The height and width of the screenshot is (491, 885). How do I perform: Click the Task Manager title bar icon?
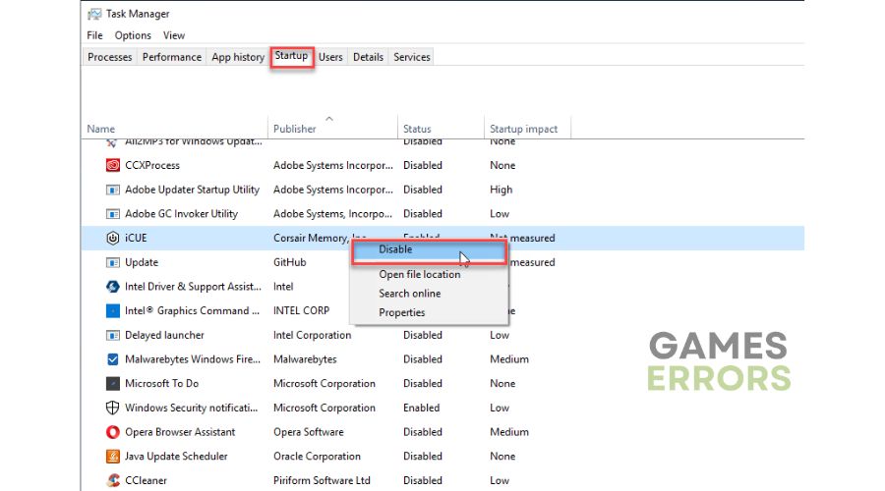(94, 14)
